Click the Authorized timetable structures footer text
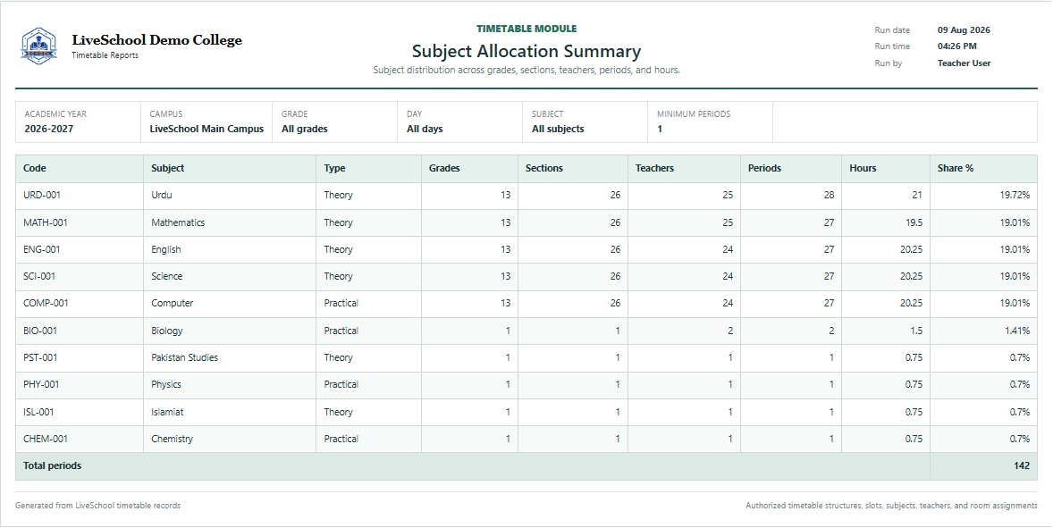The image size is (1053, 528). (891, 505)
